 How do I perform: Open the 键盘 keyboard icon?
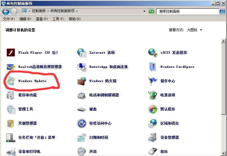point(82,109)
